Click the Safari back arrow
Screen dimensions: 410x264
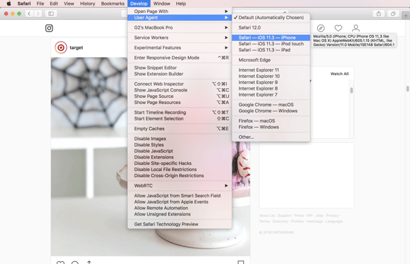(29, 14)
